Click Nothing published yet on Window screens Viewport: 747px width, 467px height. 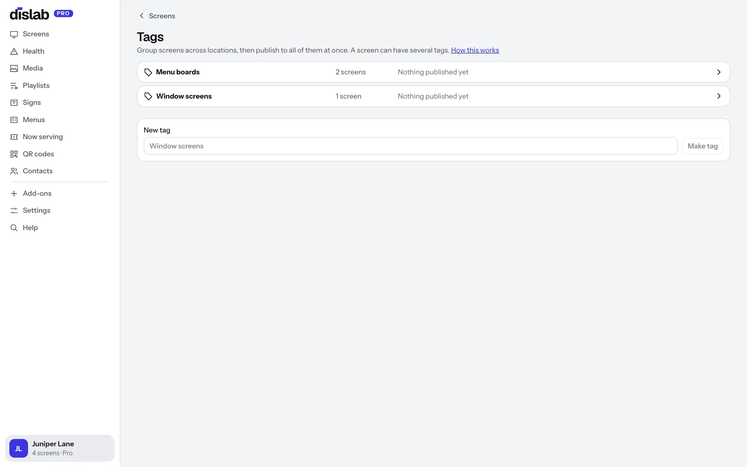point(433,96)
